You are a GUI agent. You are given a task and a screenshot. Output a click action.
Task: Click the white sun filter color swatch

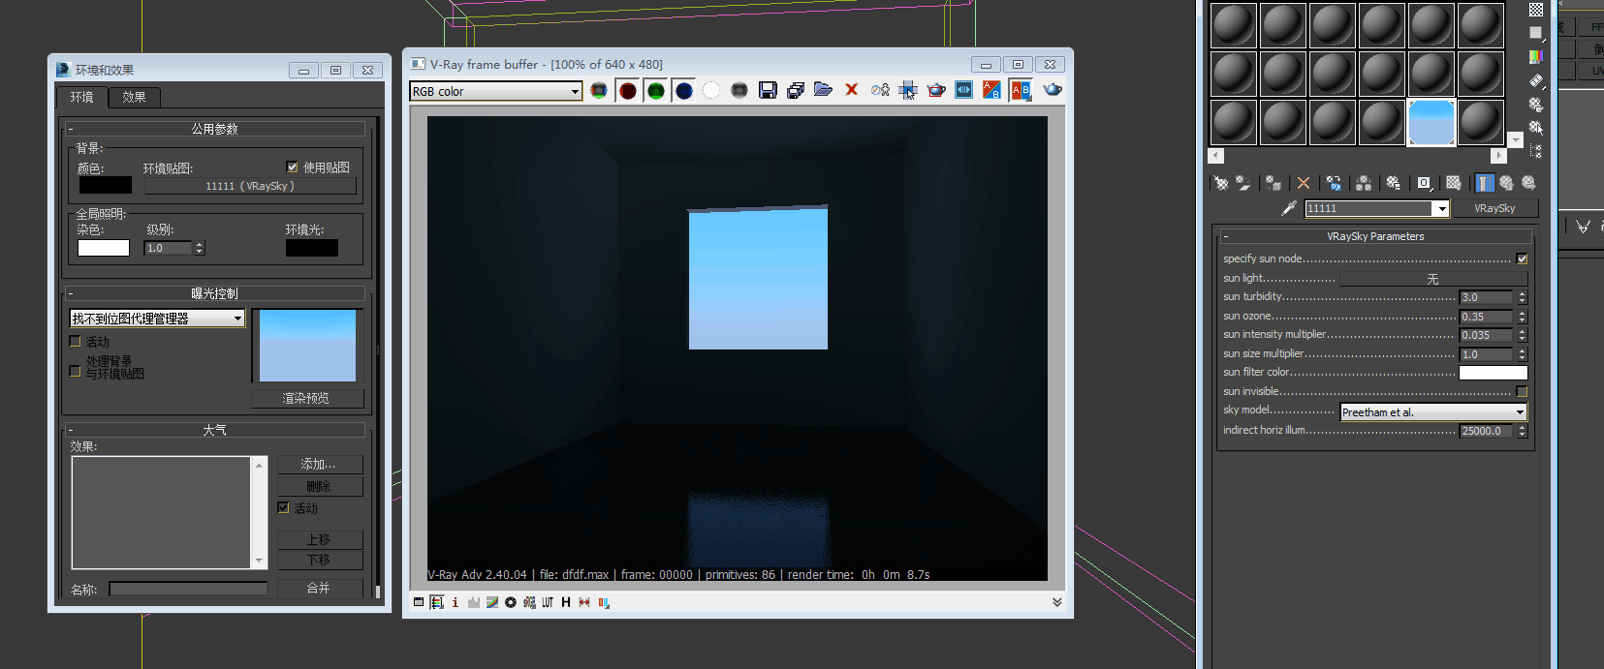pos(1493,373)
